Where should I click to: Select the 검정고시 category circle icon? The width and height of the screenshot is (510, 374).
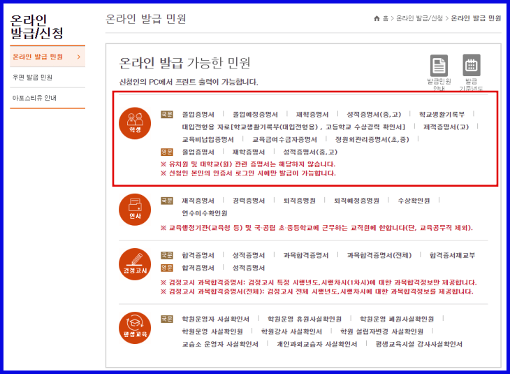[x=135, y=264]
